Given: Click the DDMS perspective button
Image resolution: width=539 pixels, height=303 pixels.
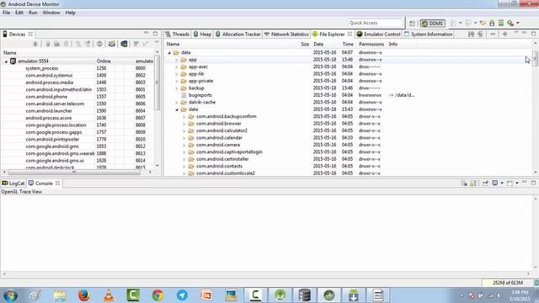Looking at the screenshot, I should coord(432,24).
